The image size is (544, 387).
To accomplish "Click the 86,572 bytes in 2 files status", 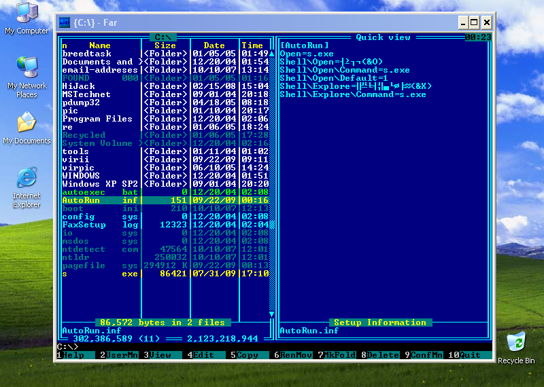I will point(163,322).
